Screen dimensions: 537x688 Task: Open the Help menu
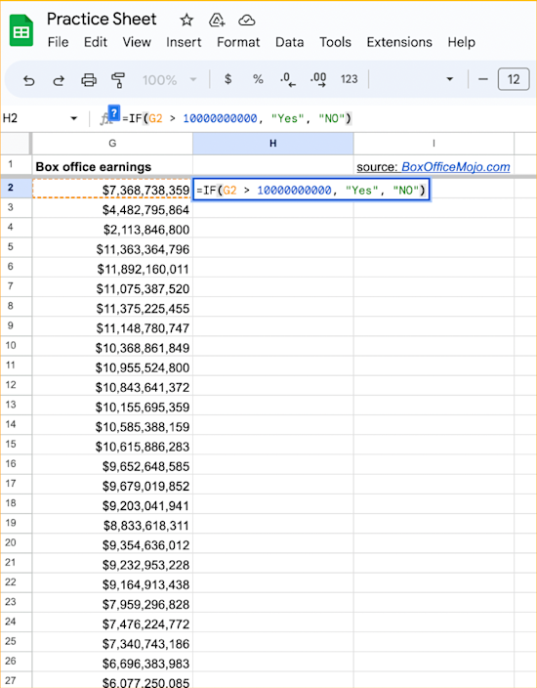pyautogui.click(x=461, y=42)
